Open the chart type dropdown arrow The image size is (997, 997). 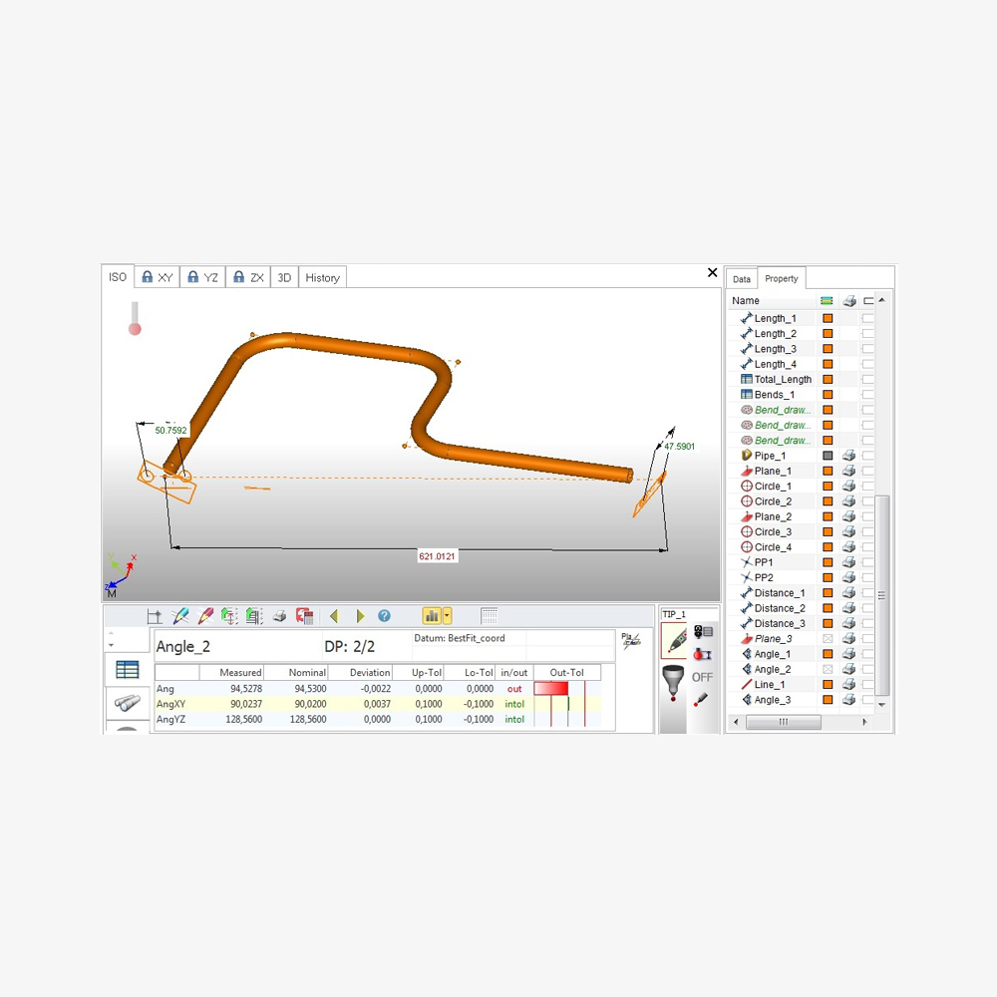(448, 616)
